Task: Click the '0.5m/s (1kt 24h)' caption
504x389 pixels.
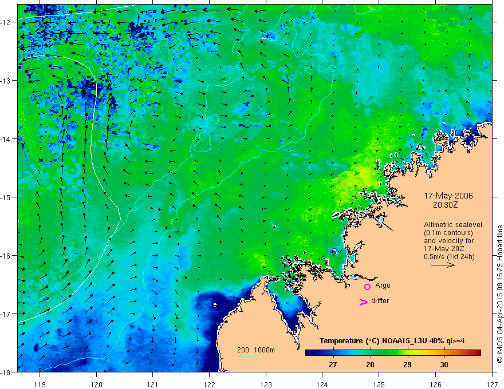Action: (x=449, y=257)
